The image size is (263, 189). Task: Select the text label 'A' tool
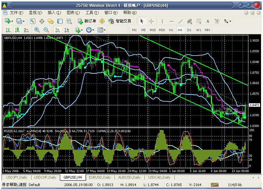[x=208, y=21]
